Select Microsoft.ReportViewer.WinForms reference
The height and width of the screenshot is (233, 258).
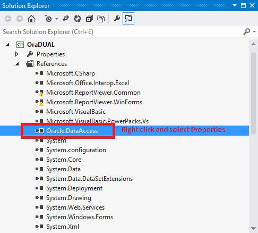click(x=94, y=102)
